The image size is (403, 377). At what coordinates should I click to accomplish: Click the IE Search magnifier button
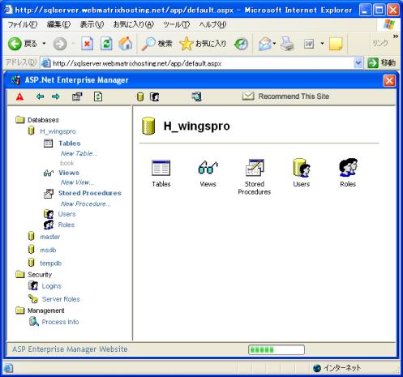click(157, 44)
